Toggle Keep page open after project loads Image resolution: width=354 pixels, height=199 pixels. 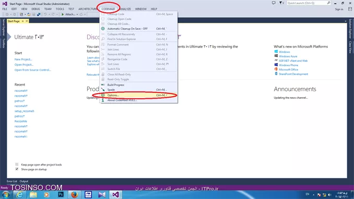17,164
